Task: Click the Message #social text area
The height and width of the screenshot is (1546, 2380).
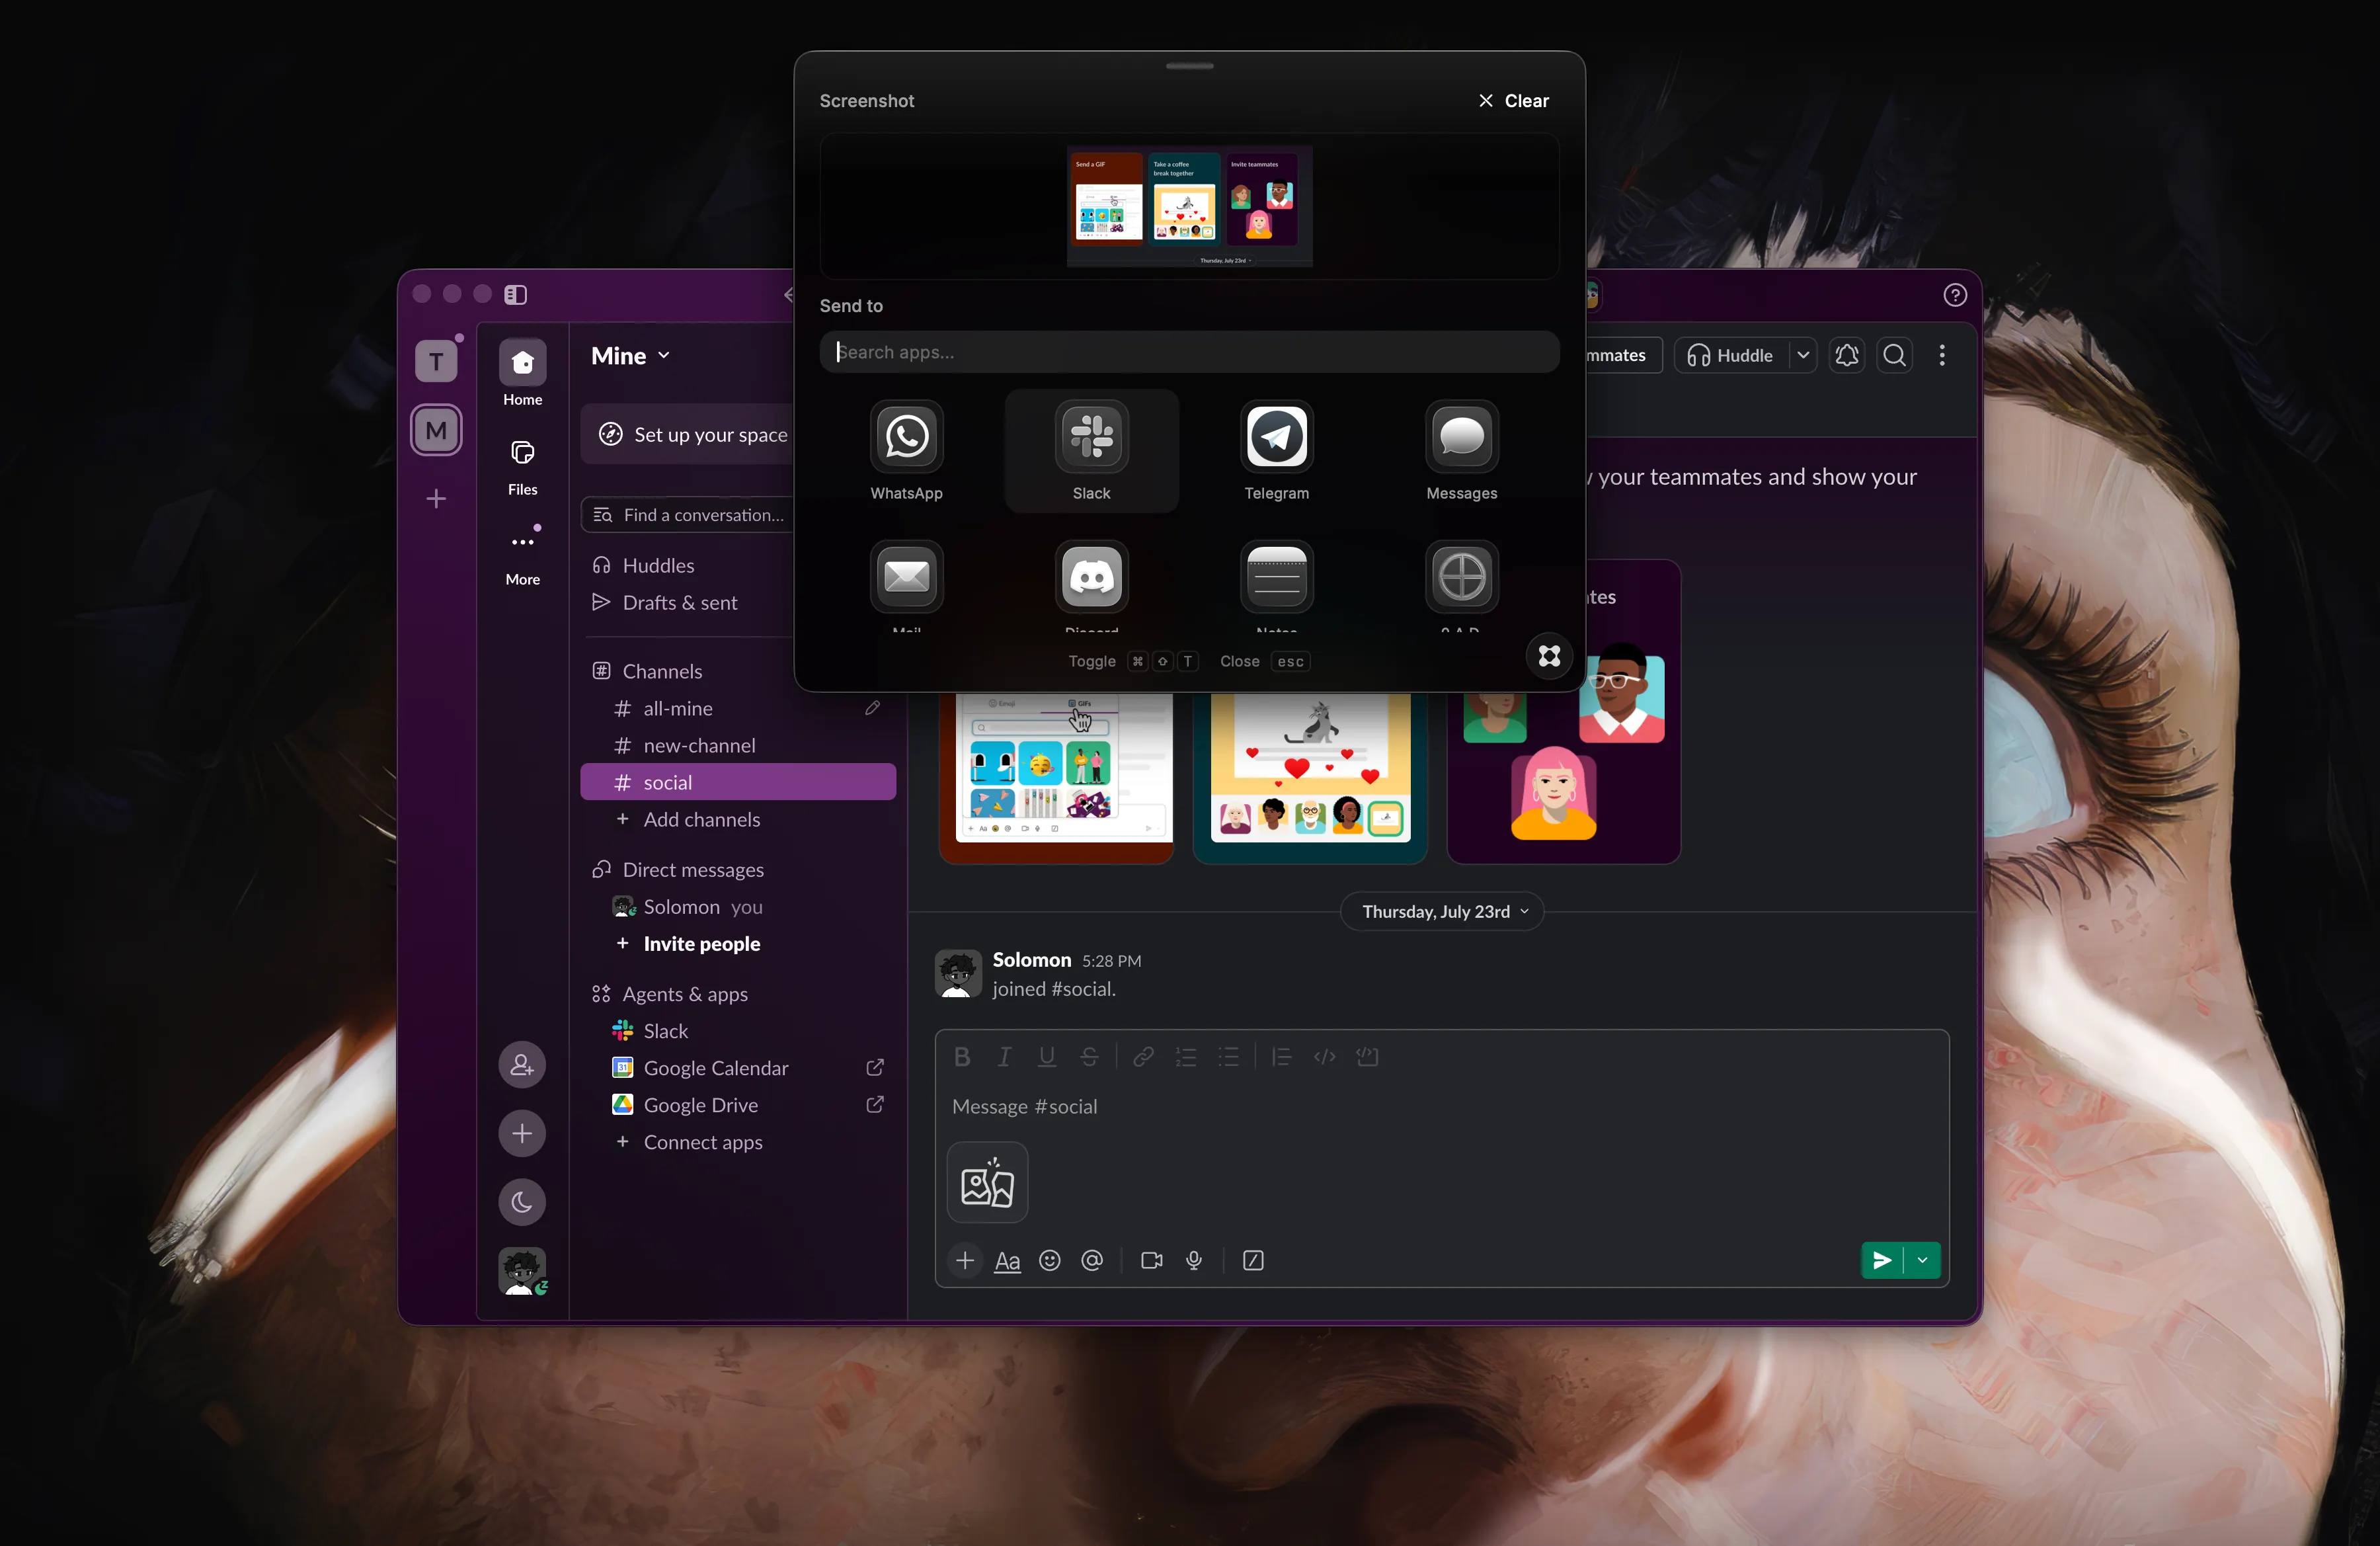Action: click(1441, 1106)
